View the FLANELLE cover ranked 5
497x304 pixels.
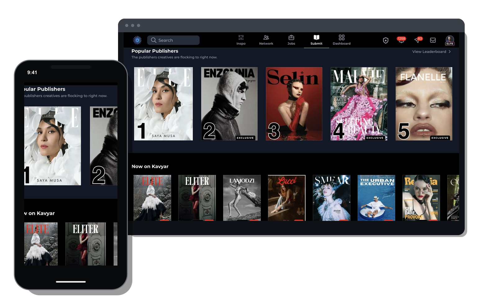[424, 104]
